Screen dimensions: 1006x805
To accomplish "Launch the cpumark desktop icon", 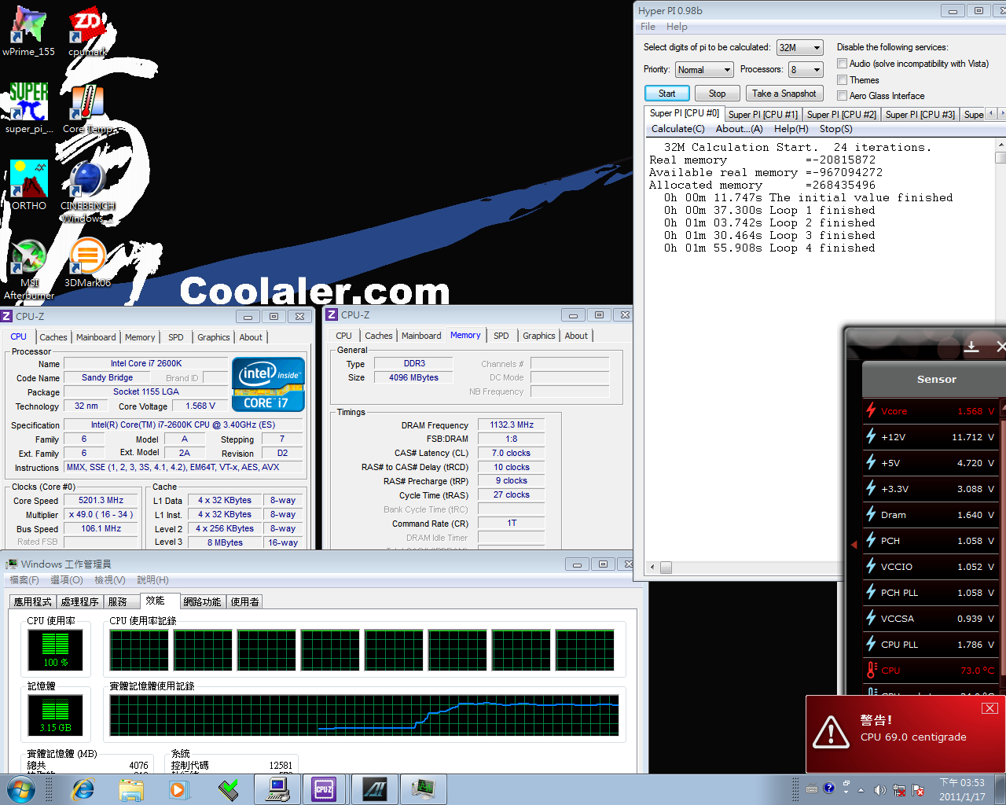I will (x=87, y=31).
